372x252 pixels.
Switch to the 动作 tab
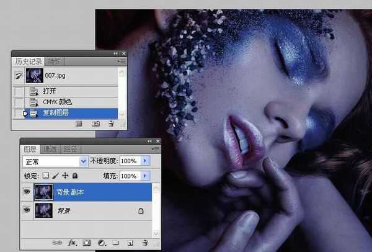[53, 61]
